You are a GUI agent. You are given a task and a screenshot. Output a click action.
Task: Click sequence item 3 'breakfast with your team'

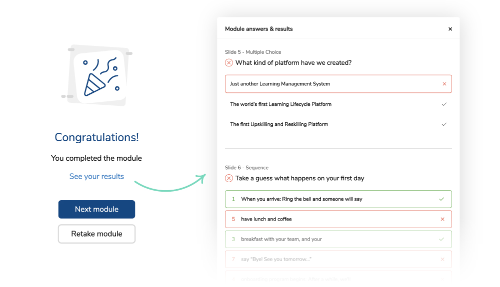pos(281,239)
